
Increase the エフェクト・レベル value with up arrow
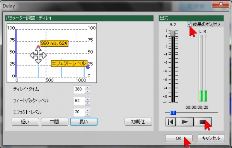pos(88,111)
